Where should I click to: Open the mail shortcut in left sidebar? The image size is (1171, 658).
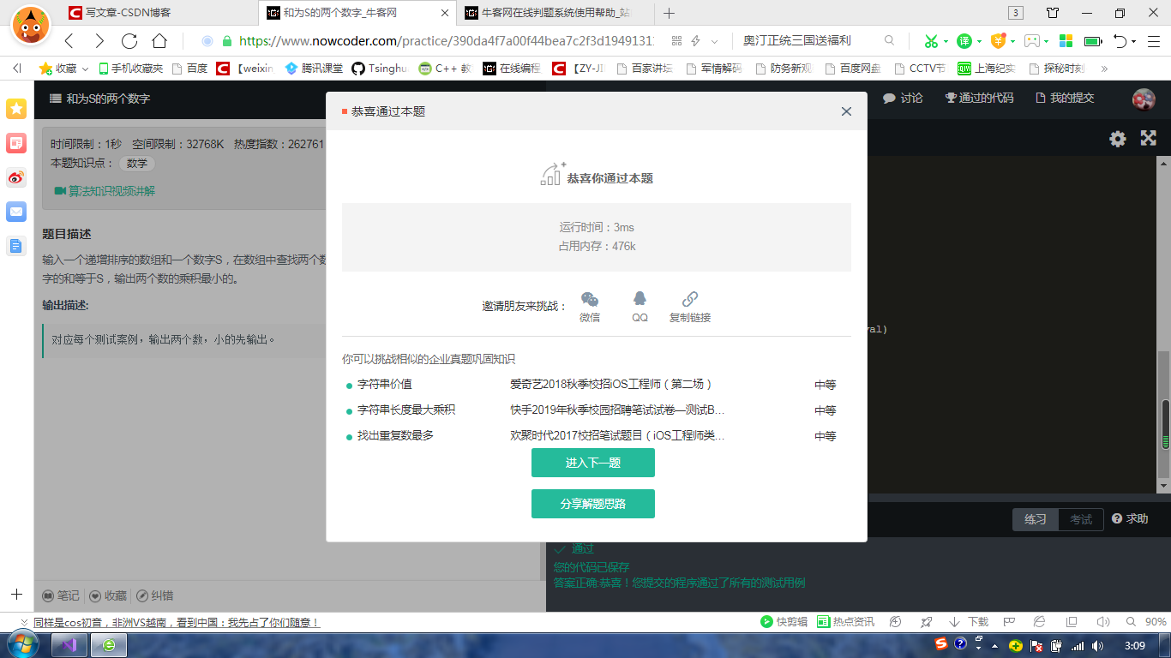[x=15, y=212]
